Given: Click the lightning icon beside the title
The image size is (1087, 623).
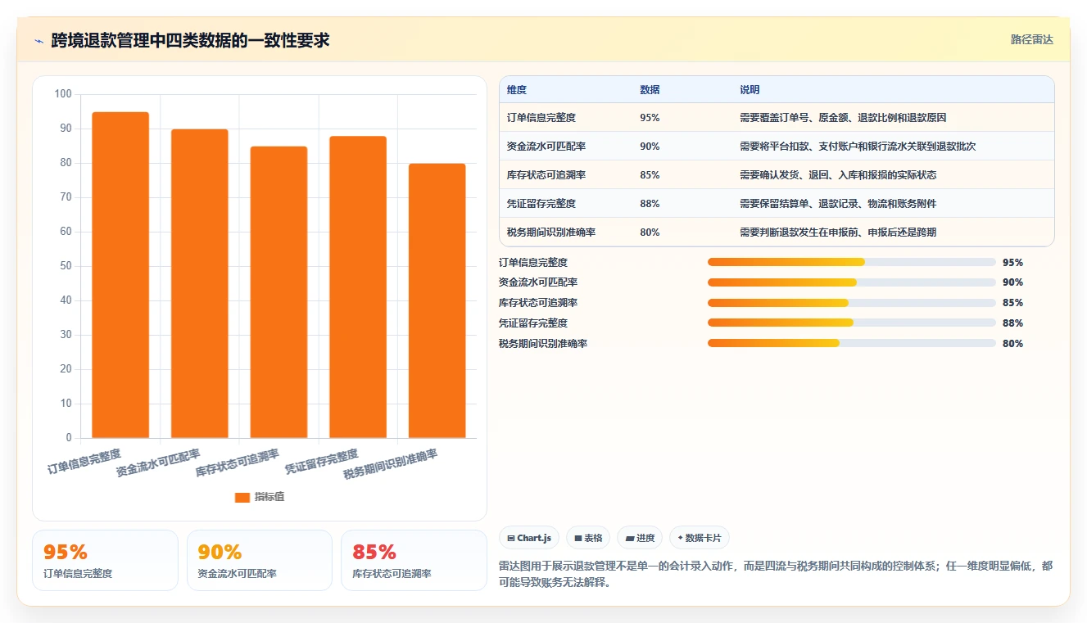Looking at the screenshot, I should pyautogui.click(x=38, y=40).
